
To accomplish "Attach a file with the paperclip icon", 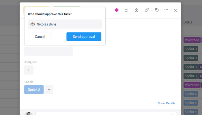I will 147,10.
